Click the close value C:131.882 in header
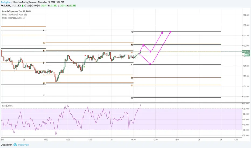Image resolution: width=251 pixels, height=148 pixels. click(x=72, y=6)
